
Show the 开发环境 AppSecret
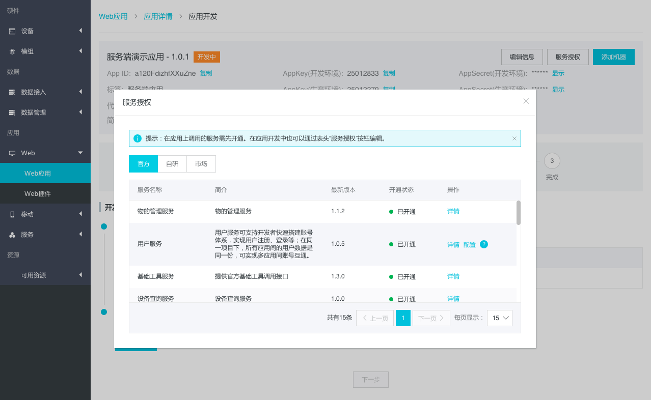click(558, 73)
